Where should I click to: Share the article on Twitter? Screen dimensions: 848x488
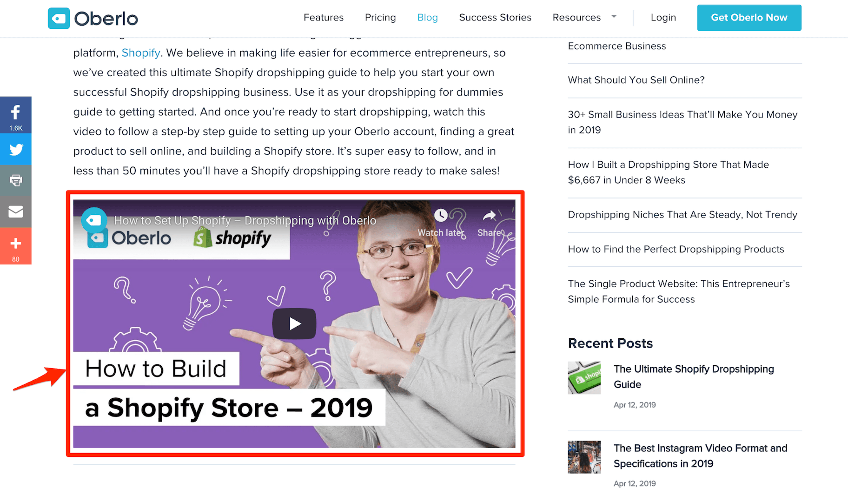point(16,149)
